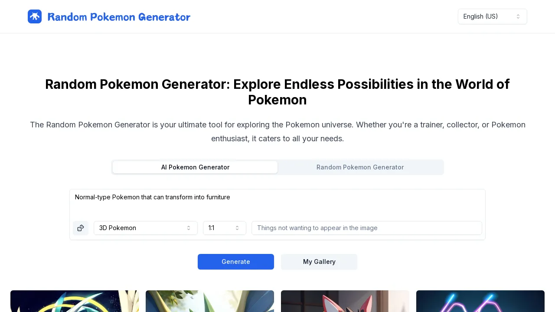The width and height of the screenshot is (555, 312).
Task: Click the negative prompt input field
Action: click(366, 228)
